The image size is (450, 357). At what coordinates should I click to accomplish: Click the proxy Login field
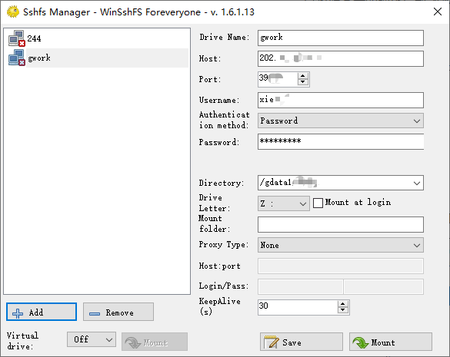click(301, 286)
